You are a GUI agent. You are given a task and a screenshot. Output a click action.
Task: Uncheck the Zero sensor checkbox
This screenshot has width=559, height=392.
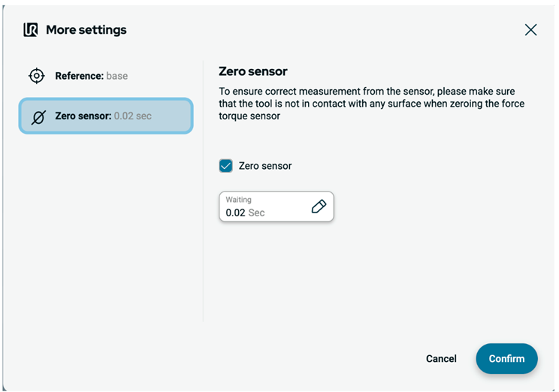coord(226,166)
